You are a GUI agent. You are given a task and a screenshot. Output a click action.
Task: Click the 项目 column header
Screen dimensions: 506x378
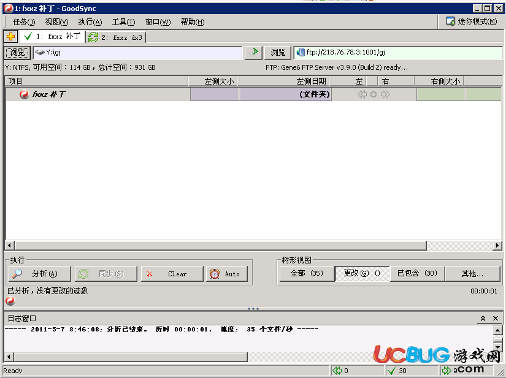click(97, 81)
